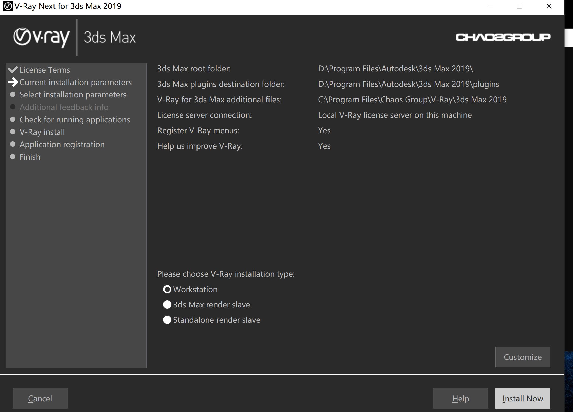Open the Current installation parameters step
Viewport: 573px width, 412px height.
point(75,81)
